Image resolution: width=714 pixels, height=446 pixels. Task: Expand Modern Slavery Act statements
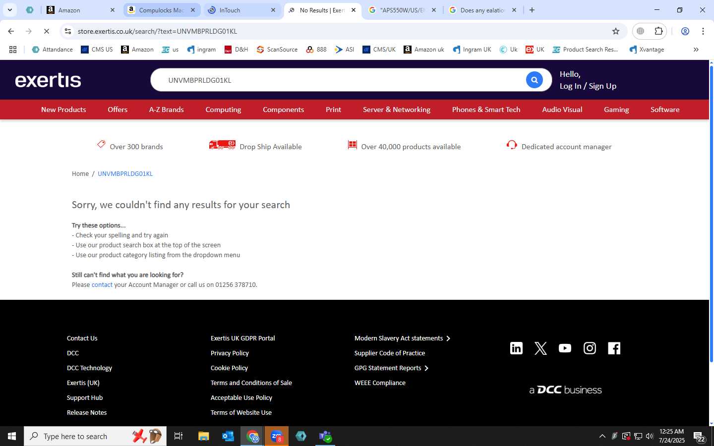[402, 338]
